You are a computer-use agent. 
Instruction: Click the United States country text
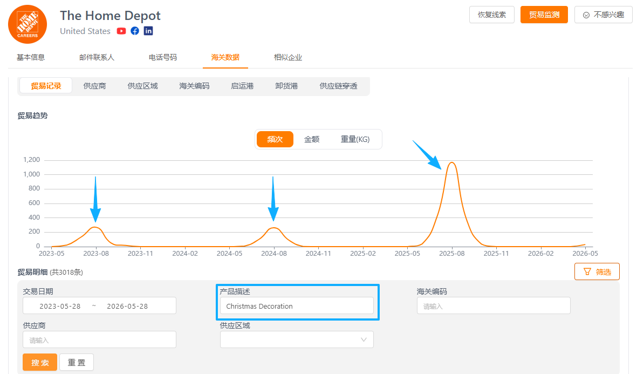click(x=85, y=31)
